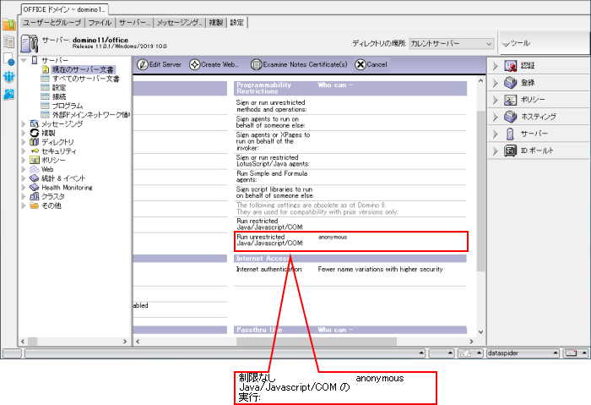Click the 登録 registration tool icon

(x=510, y=83)
